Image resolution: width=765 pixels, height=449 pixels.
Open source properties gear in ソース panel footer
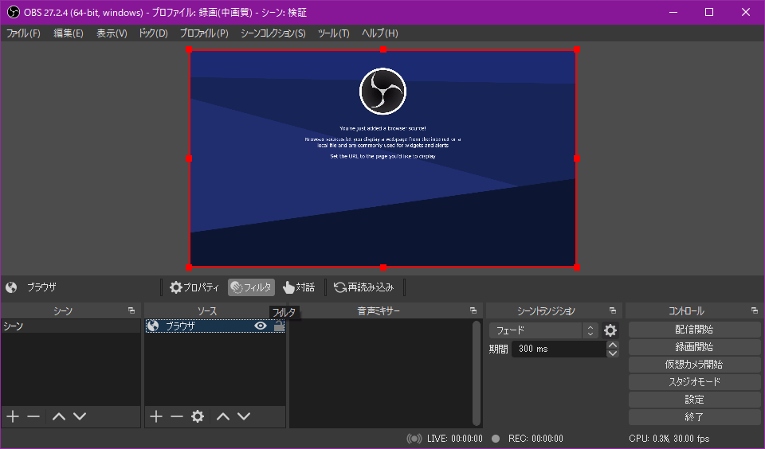pos(197,416)
